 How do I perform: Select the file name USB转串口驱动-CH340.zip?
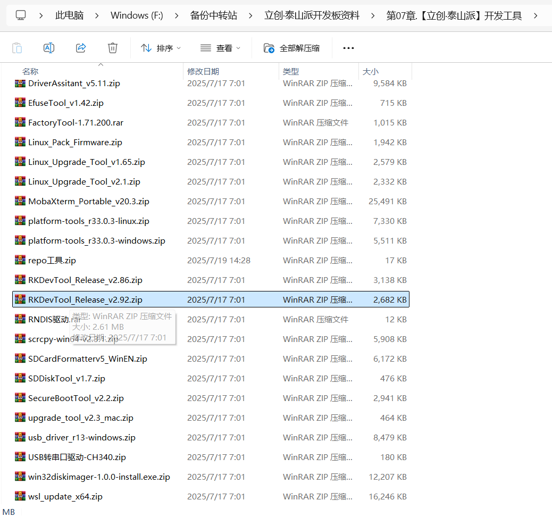coord(77,457)
